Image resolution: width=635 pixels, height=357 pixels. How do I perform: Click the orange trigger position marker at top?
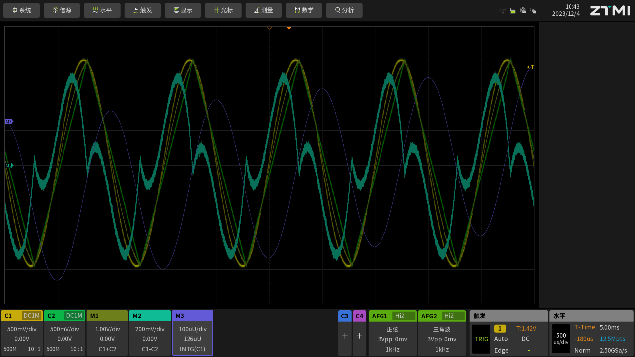pos(289,28)
